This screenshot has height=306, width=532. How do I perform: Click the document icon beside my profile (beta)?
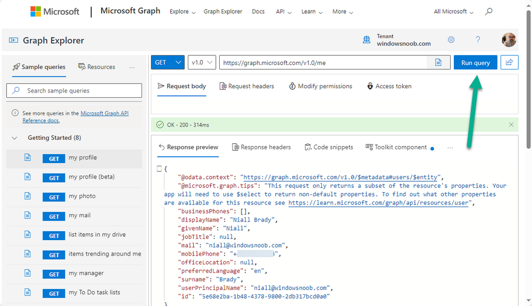point(28,177)
